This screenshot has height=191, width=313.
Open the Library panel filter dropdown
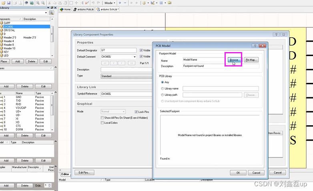coord(46,13)
